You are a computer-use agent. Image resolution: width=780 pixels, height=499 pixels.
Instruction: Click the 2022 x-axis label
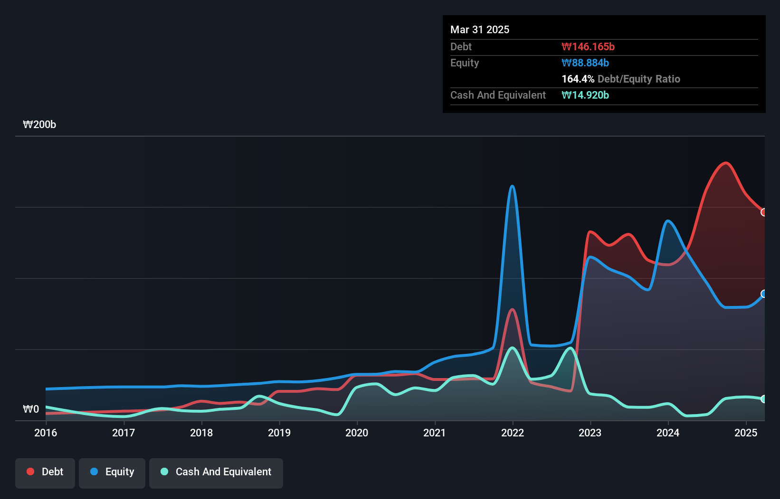pyautogui.click(x=513, y=433)
